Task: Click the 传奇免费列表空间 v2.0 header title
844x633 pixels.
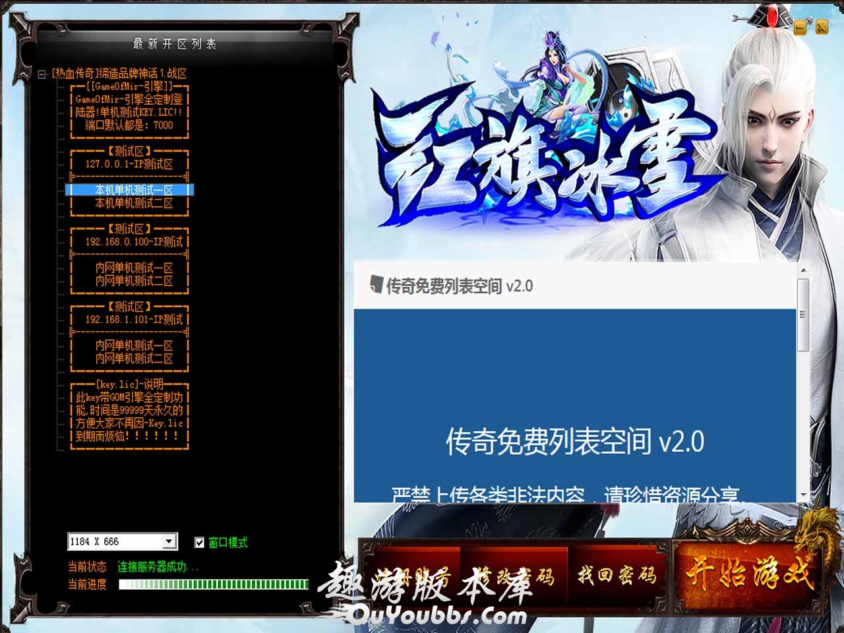Action: click(460, 286)
